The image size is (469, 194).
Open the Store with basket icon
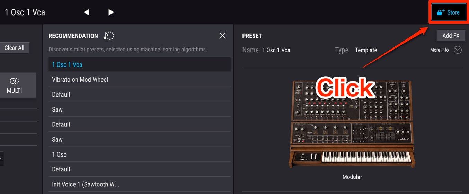(448, 12)
